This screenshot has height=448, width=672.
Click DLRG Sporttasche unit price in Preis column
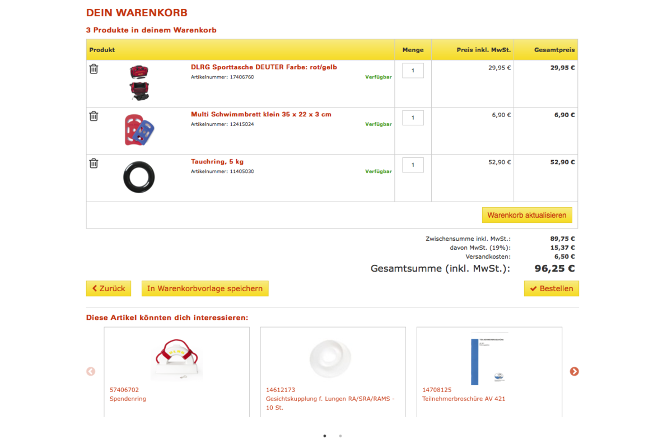pos(500,68)
